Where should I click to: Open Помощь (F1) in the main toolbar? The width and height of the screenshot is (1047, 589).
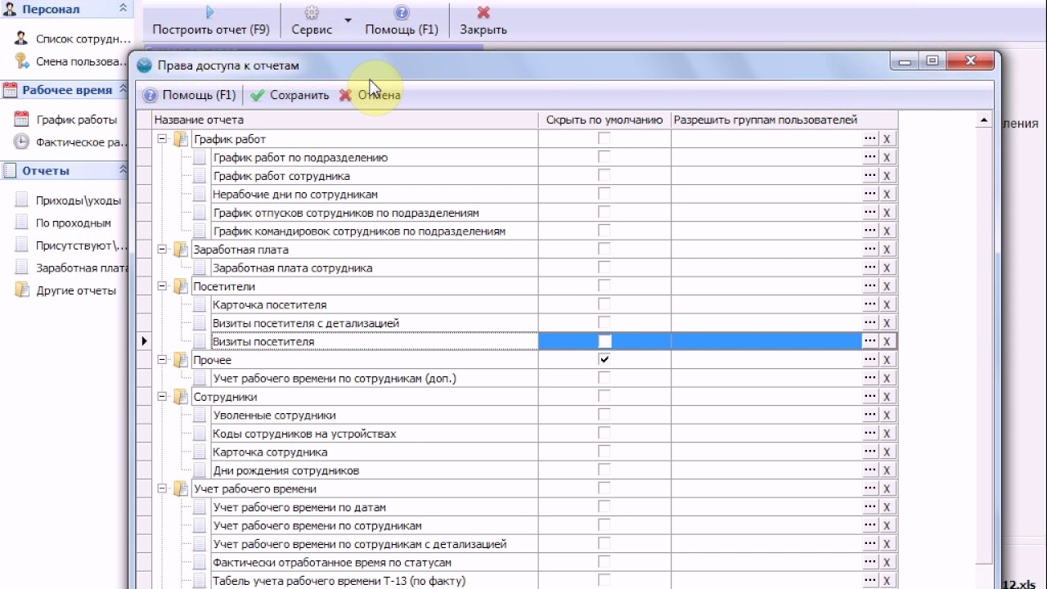(x=402, y=21)
